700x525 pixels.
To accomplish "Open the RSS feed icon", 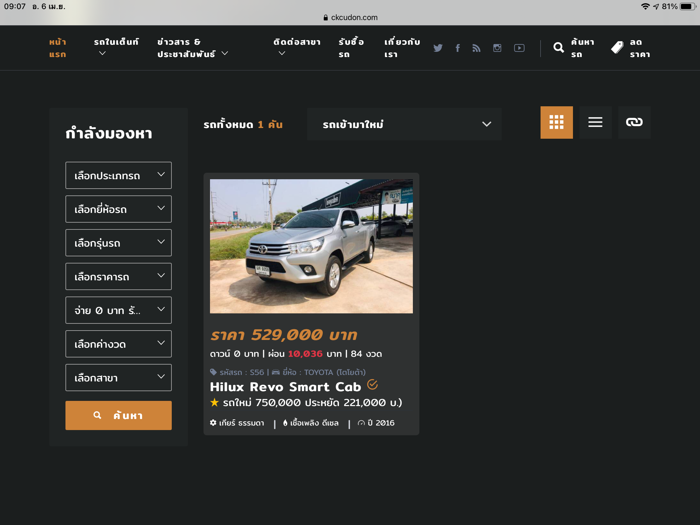I will [476, 48].
